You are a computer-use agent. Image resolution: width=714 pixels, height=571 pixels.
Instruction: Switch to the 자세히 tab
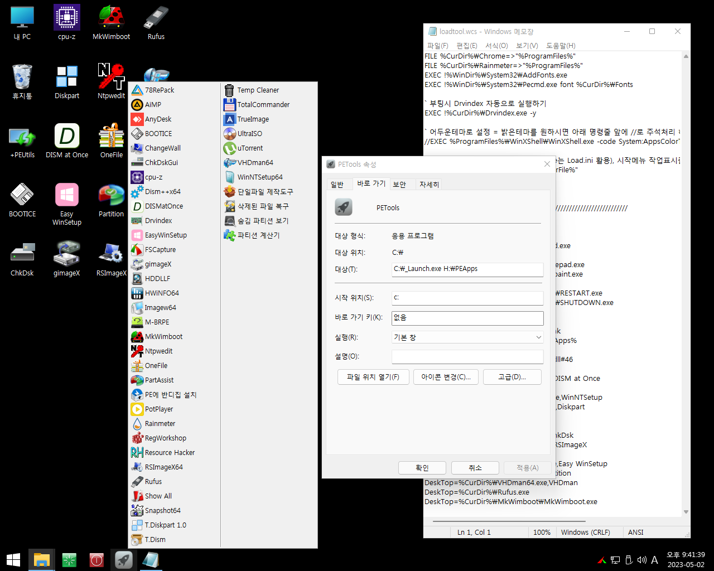point(429,185)
